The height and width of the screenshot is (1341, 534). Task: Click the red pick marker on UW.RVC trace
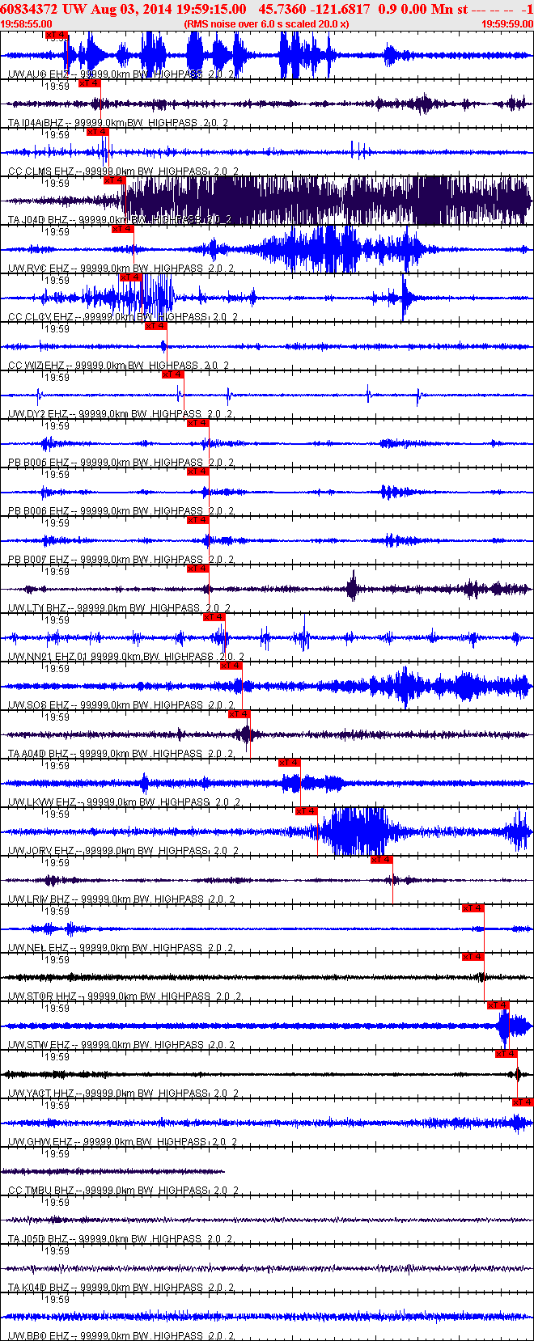[123, 229]
